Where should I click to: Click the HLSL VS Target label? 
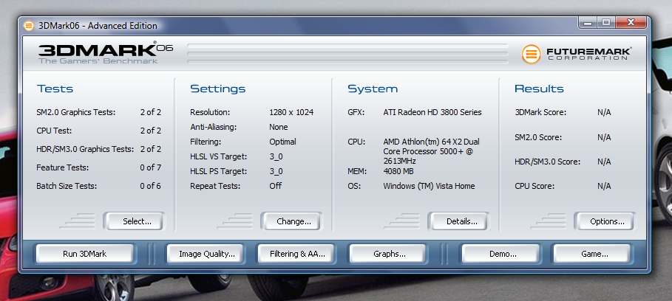click(x=219, y=156)
